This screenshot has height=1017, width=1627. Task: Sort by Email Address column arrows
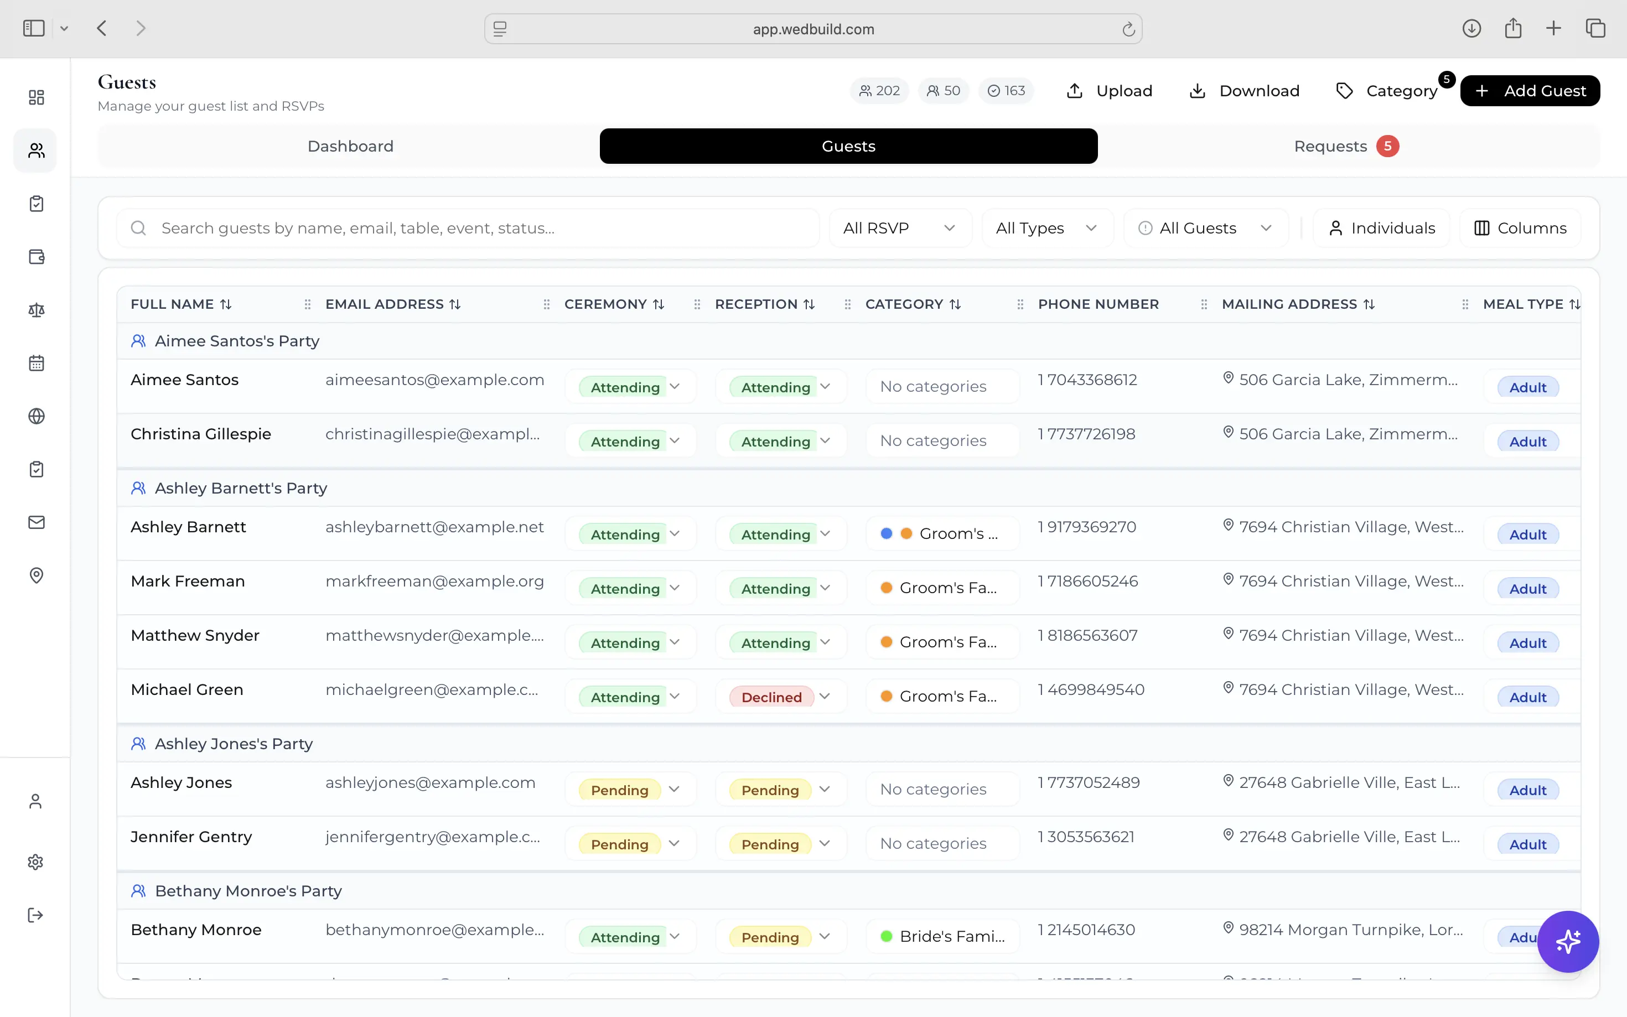point(455,304)
